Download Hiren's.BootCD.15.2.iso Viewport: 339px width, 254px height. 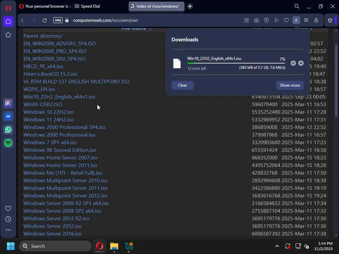tap(50, 74)
